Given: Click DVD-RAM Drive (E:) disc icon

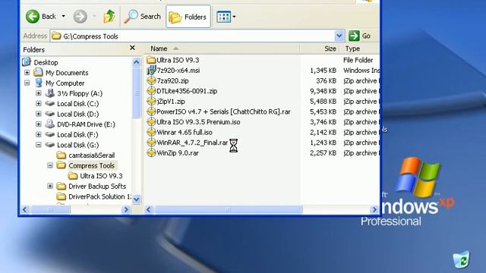Looking at the screenshot, I should pyautogui.click(x=50, y=124).
